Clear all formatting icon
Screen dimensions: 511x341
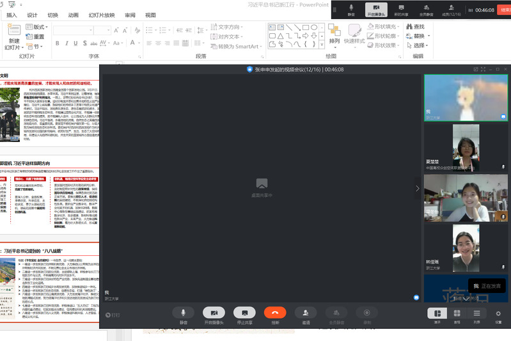point(138,30)
